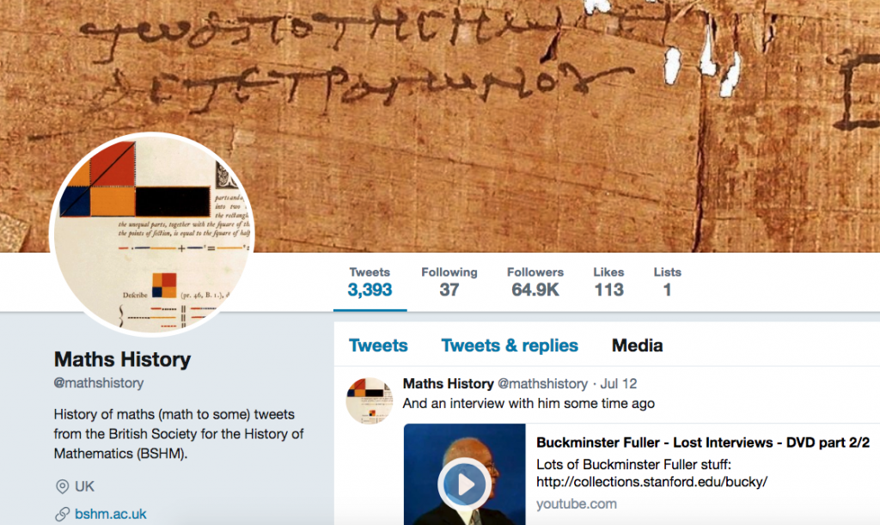Open the Buckminster Fuller Lost Interviews title

point(703,443)
